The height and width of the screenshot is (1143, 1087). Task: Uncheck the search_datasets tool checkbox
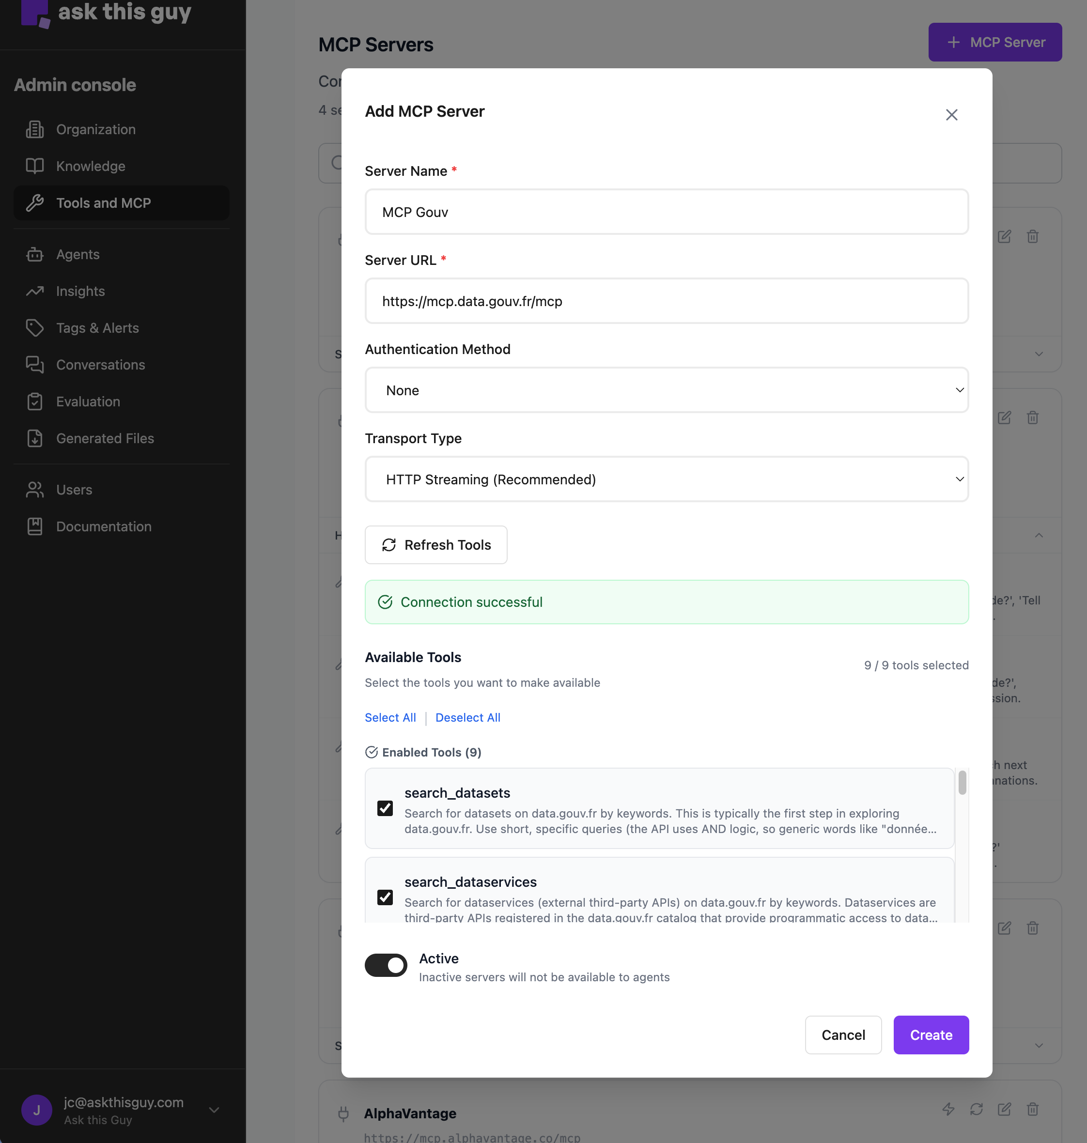pos(385,808)
